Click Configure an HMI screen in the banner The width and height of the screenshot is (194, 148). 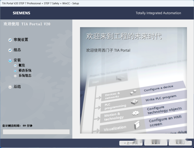coord(165,121)
